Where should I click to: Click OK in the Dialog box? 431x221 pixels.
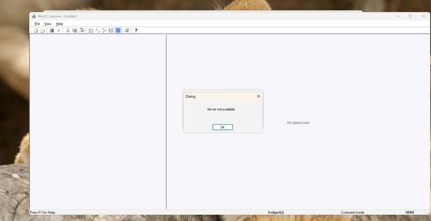tap(223, 127)
